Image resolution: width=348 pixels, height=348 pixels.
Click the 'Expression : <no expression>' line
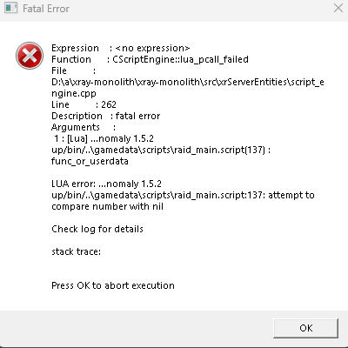(120, 48)
